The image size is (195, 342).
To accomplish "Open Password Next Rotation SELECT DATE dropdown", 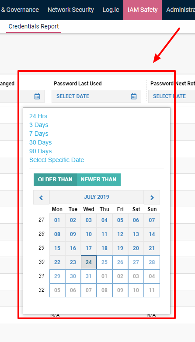I will point(171,96).
